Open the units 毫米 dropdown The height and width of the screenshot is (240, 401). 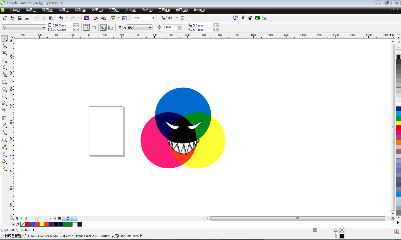tap(150, 28)
